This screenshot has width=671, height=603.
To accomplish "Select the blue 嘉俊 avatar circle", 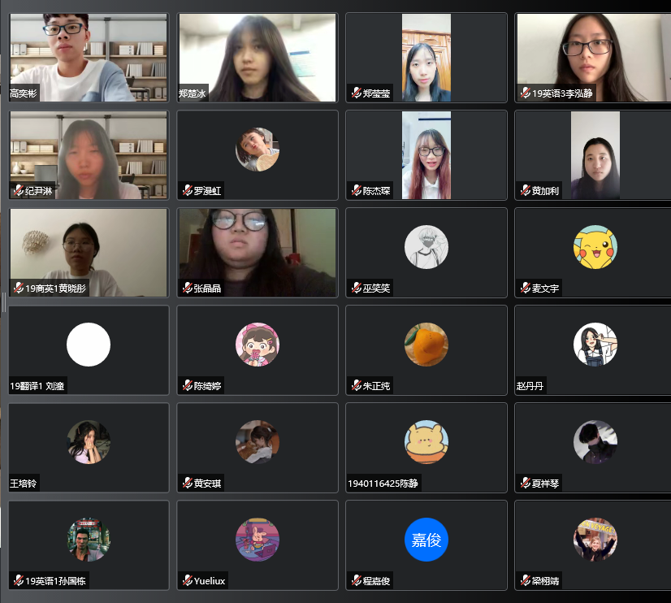I will [426, 540].
